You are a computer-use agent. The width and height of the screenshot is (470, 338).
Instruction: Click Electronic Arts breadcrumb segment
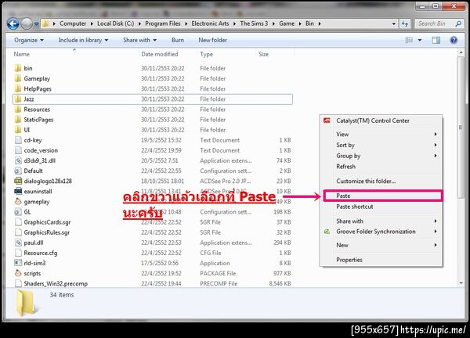click(210, 23)
